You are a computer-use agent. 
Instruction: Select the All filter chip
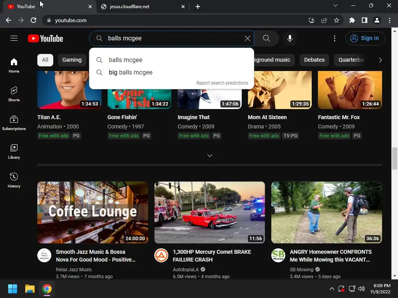[x=45, y=60]
